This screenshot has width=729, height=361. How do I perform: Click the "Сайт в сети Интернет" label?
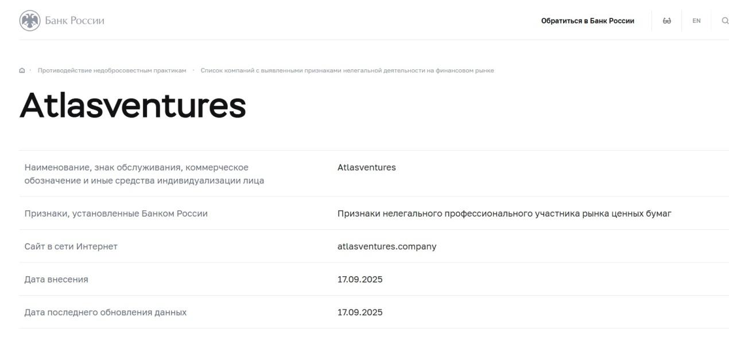point(71,246)
